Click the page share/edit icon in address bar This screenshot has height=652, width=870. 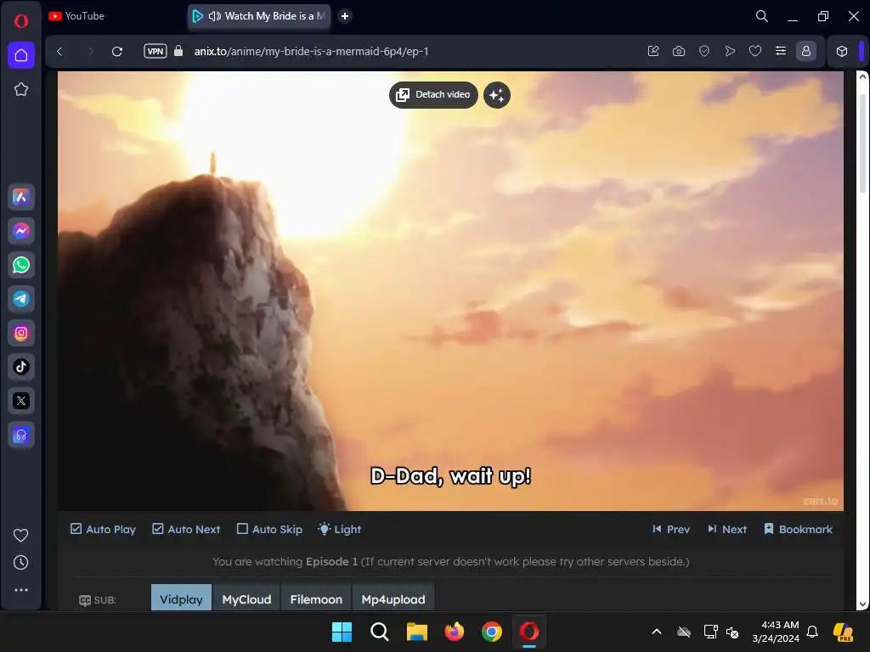[x=653, y=51]
